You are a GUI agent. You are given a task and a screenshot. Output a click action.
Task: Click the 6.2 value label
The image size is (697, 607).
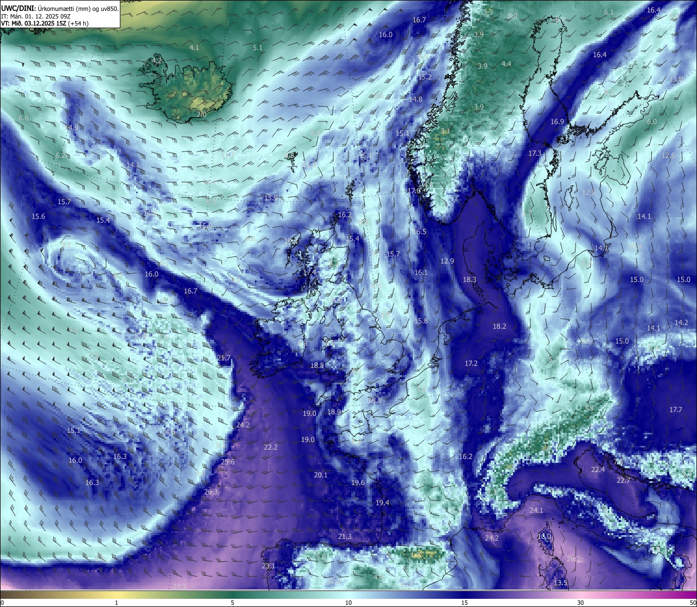point(60,156)
